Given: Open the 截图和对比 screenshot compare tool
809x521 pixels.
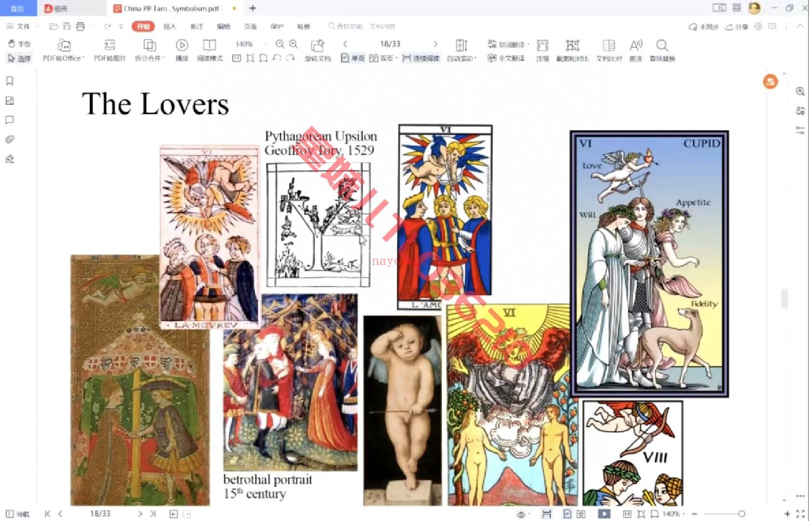Looking at the screenshot, I should [572, 51].
